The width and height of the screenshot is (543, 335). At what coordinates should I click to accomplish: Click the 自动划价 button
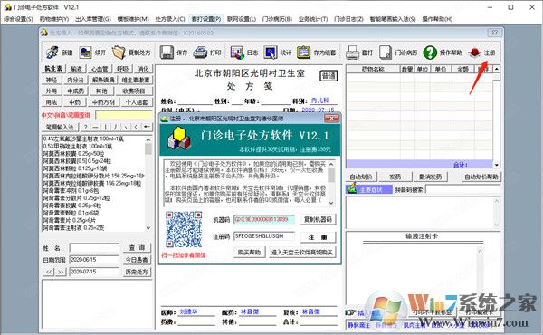click(361, 177)
